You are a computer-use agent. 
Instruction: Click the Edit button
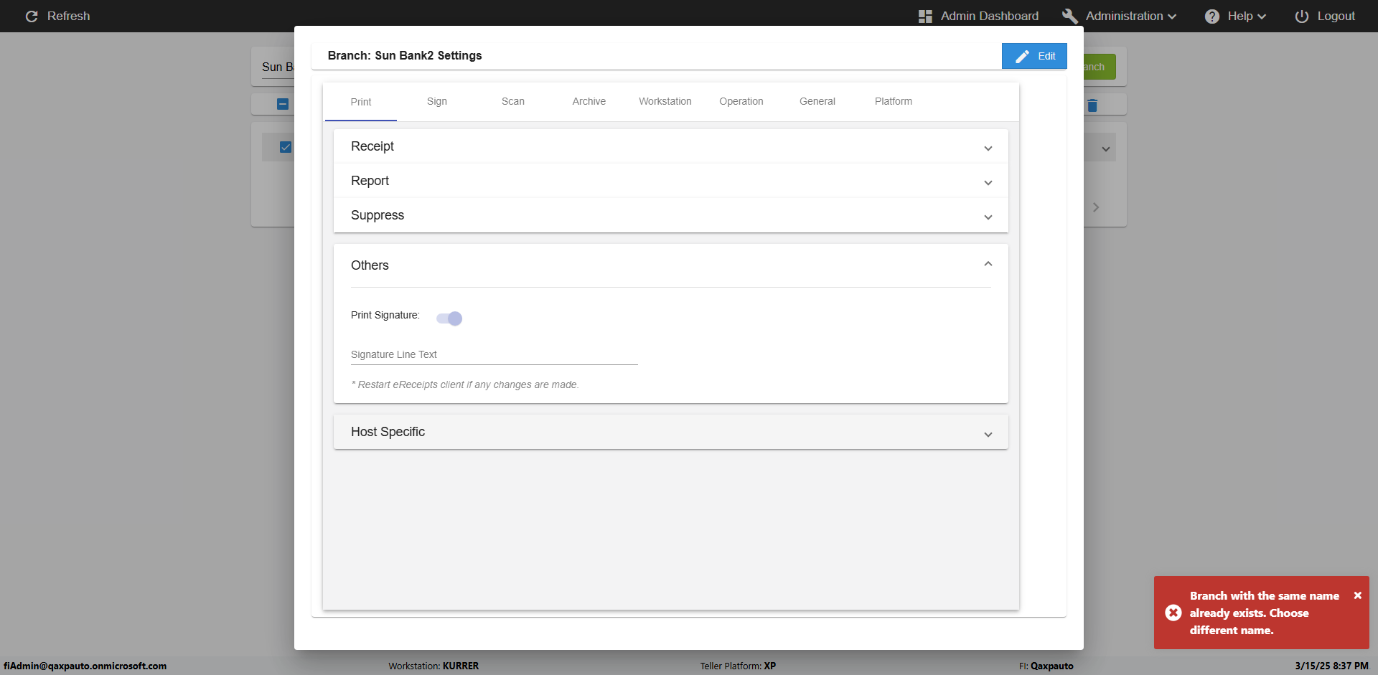coord(1034,56)
